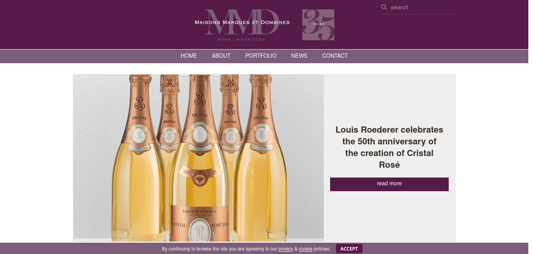Click the 35 Years anniversary badge
Viewport: 533px width, 254px height.
[318, 25]
